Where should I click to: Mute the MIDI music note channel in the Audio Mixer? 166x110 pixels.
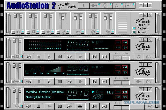pos(28,32)
